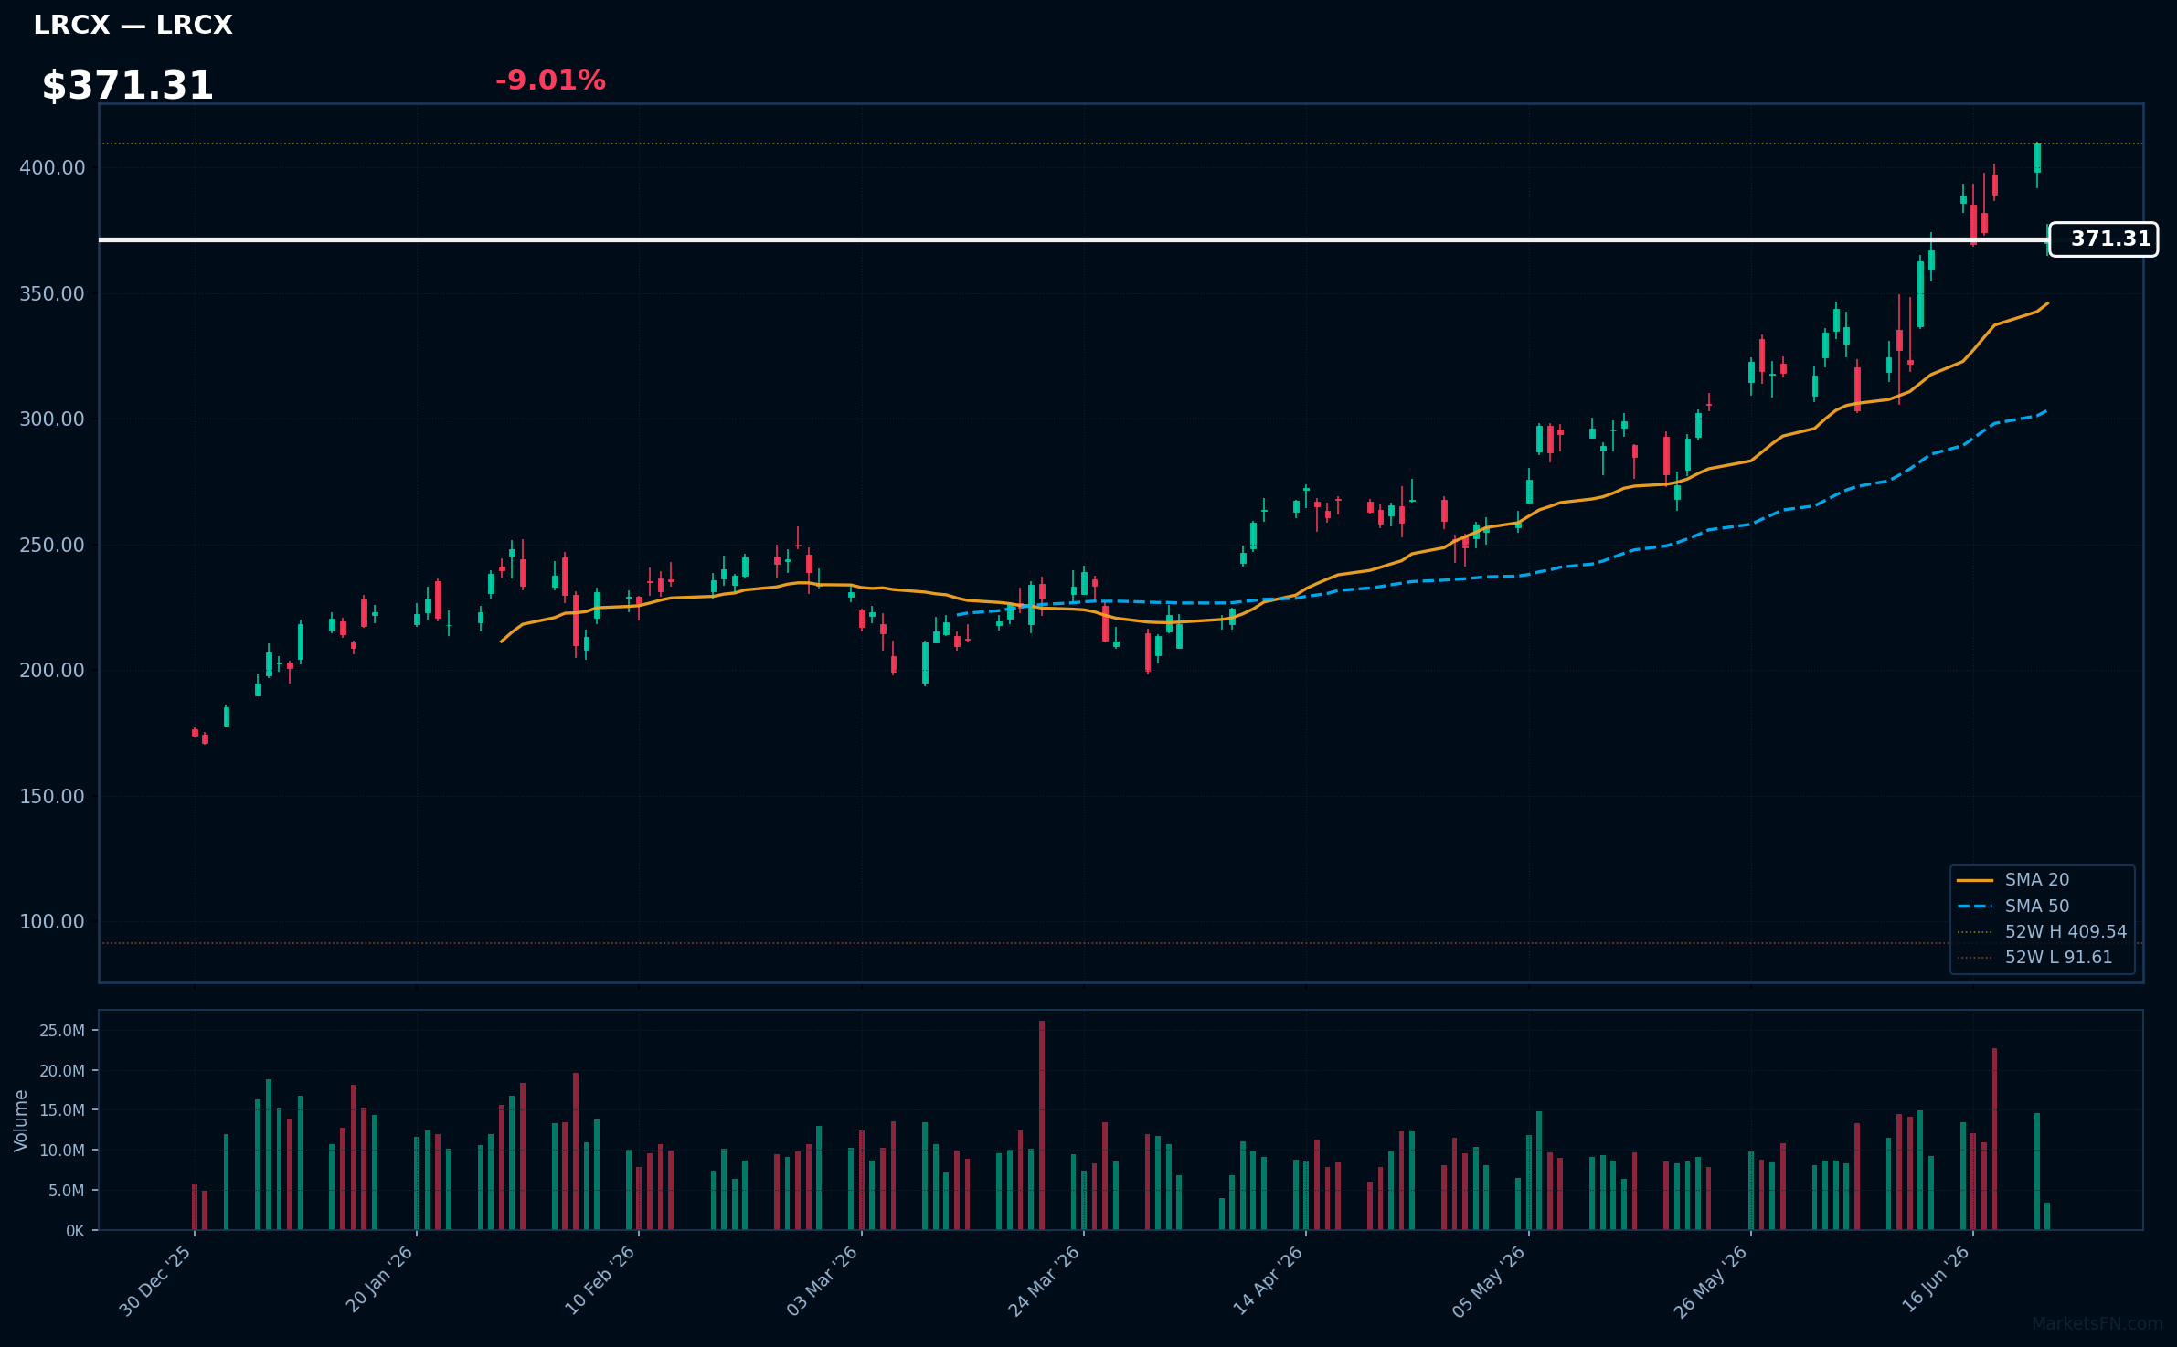Click the highest green candlestick near 409

pyautogui.click(x=2037, y=158)
